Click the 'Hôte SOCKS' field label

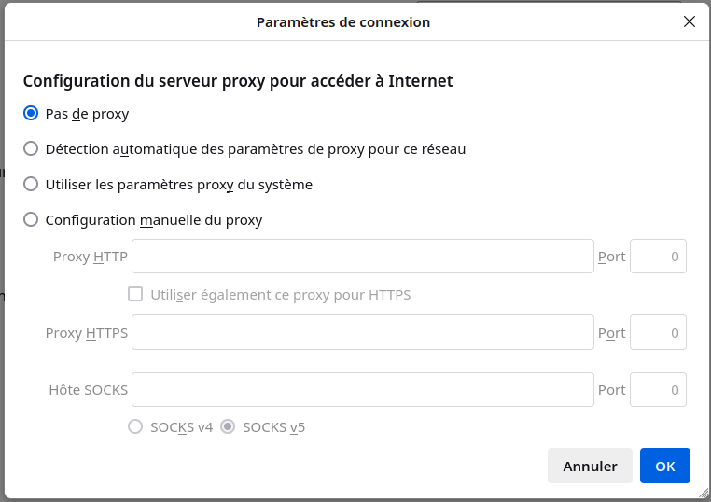88,390
